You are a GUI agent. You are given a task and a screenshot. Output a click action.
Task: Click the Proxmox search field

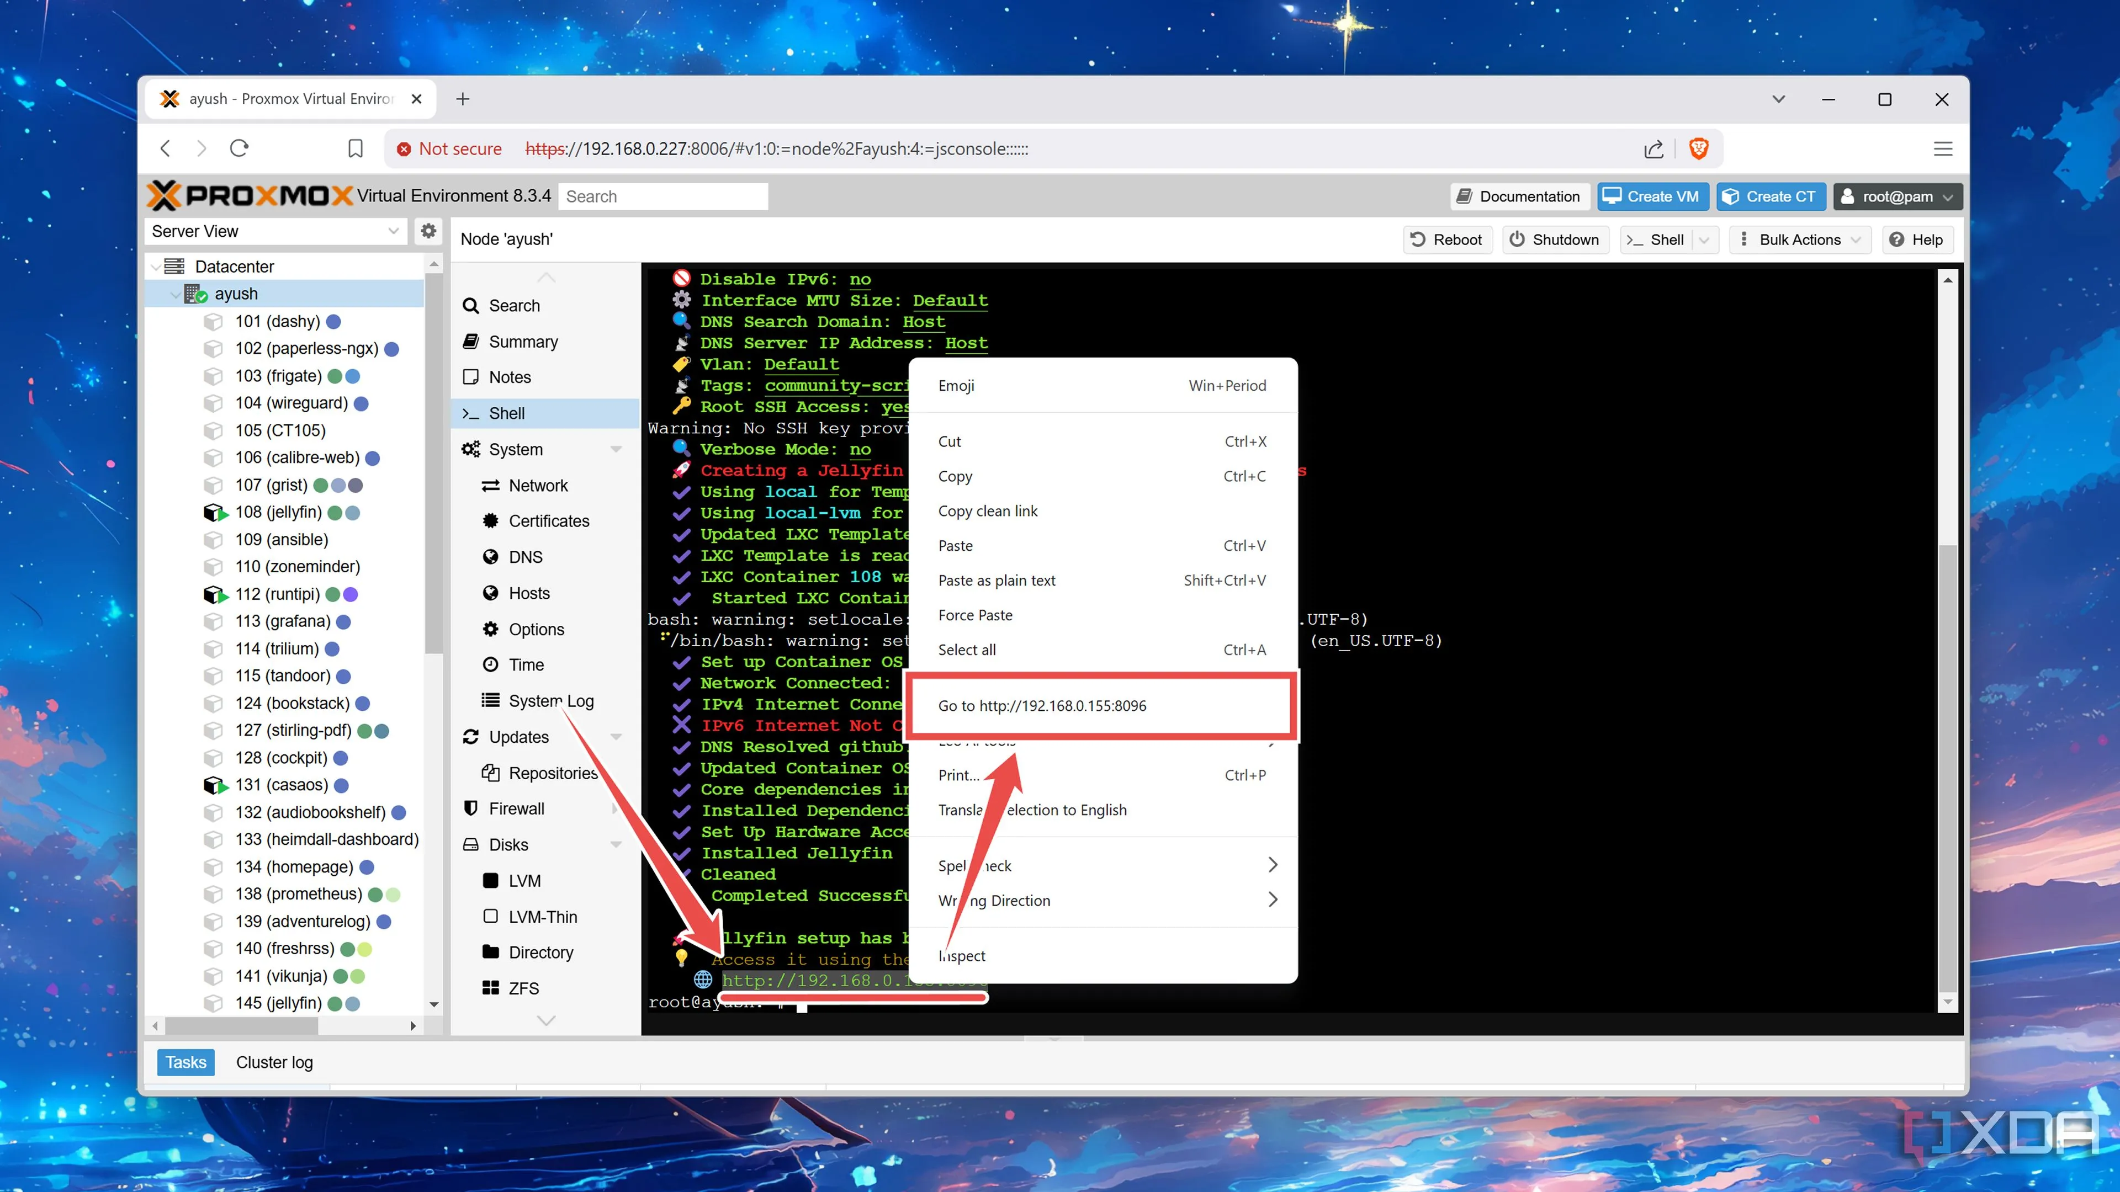(662, 196)
